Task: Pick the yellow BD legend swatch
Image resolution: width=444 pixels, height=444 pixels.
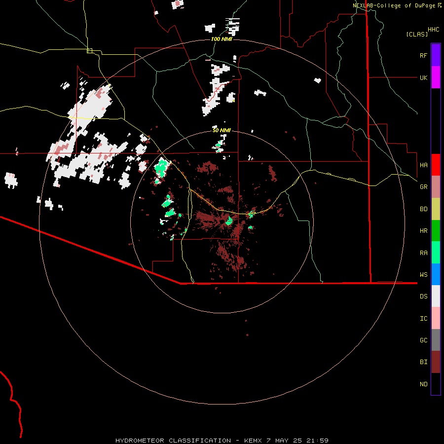Action: (436, 209)
